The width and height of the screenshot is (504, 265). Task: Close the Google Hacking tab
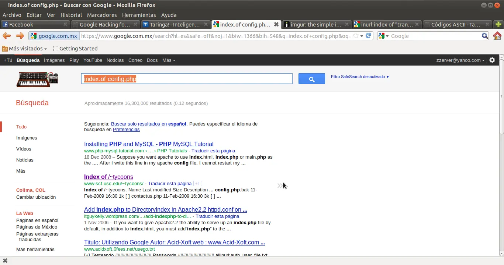click(x=135, y=24)
